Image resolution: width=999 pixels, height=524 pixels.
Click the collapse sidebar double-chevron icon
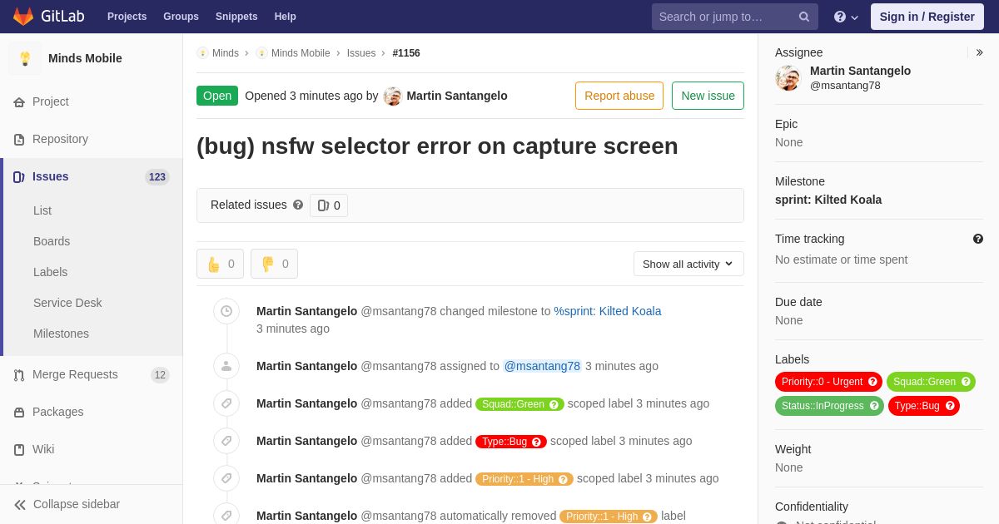click(x=20, y=504)
